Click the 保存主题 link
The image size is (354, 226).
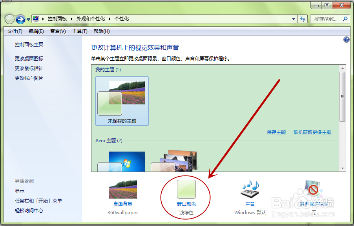(276, 132)
